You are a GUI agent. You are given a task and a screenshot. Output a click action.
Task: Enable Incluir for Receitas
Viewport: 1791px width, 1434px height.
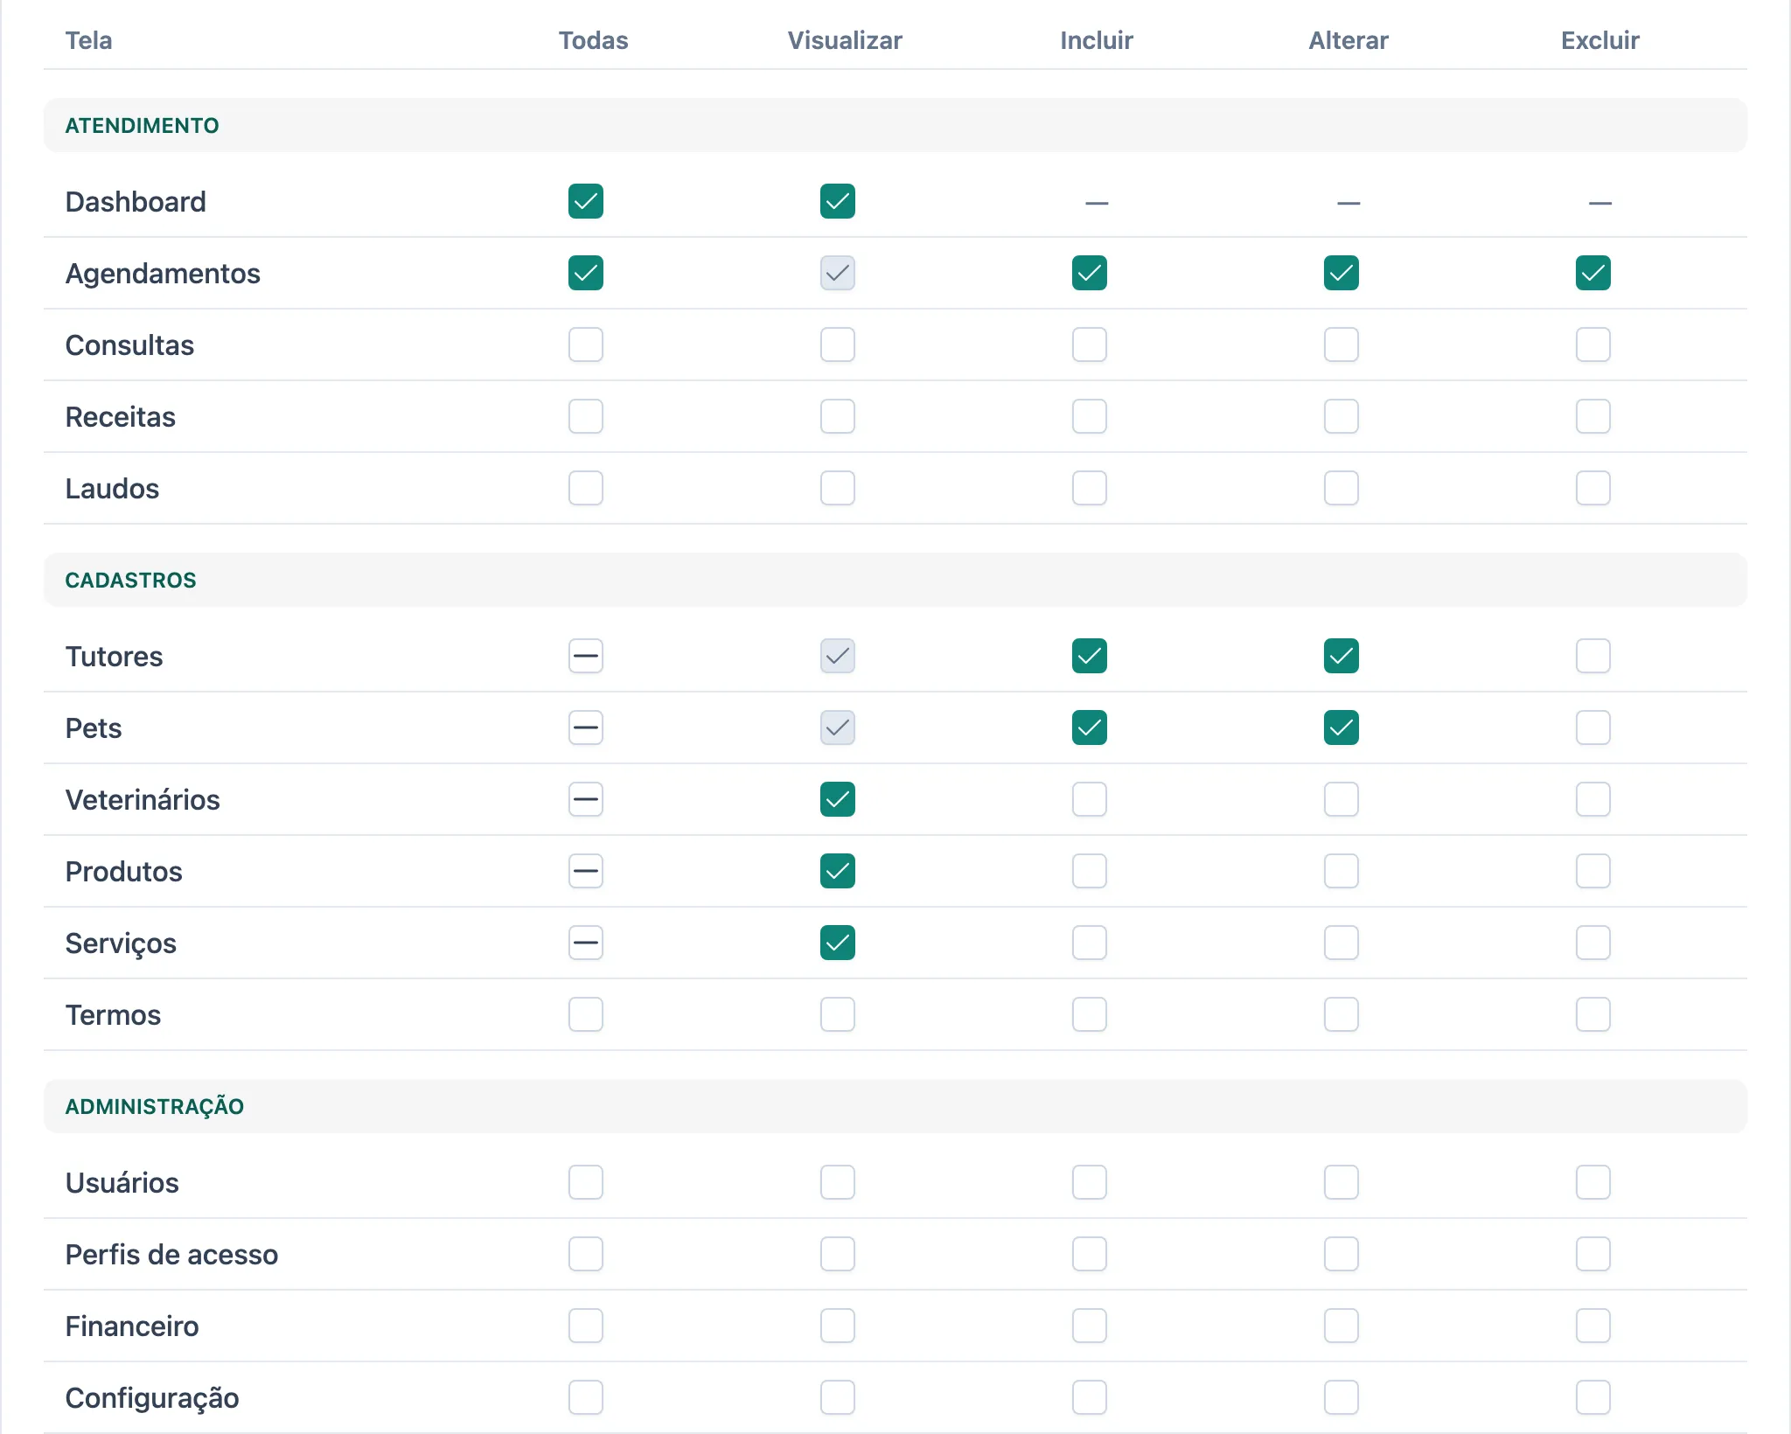pos(1090,416)
